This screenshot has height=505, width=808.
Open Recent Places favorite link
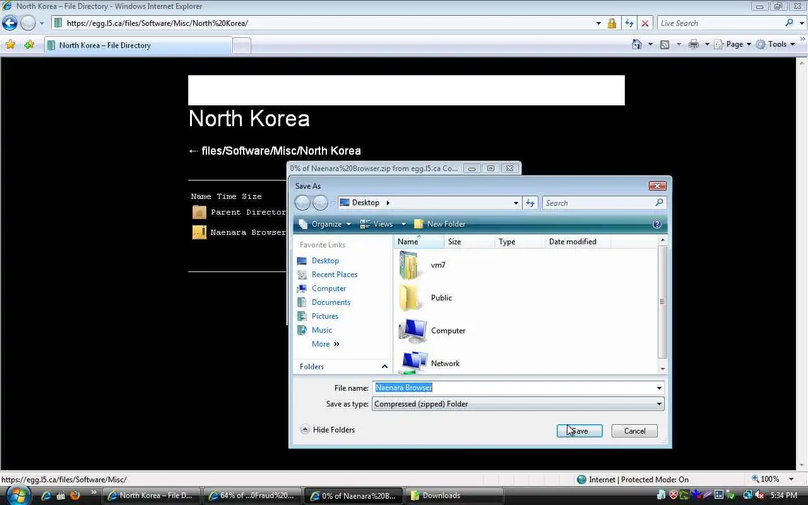tap(335, 275)
